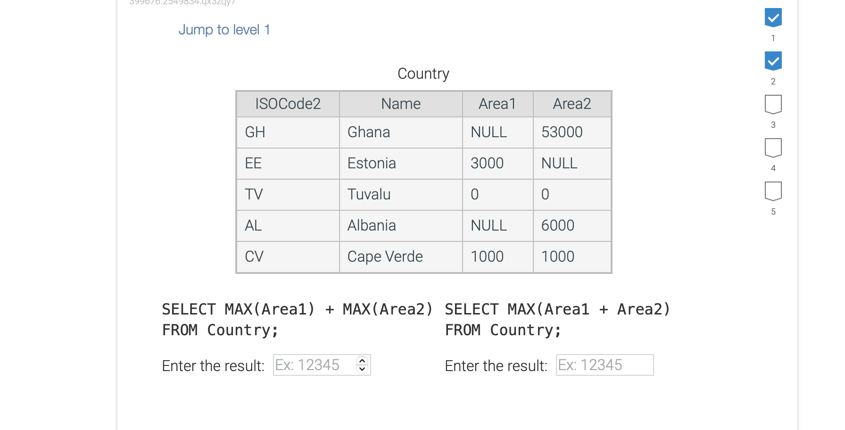Open the Jump to level 1 link
The image size is (845, 430).
(224, 29)
